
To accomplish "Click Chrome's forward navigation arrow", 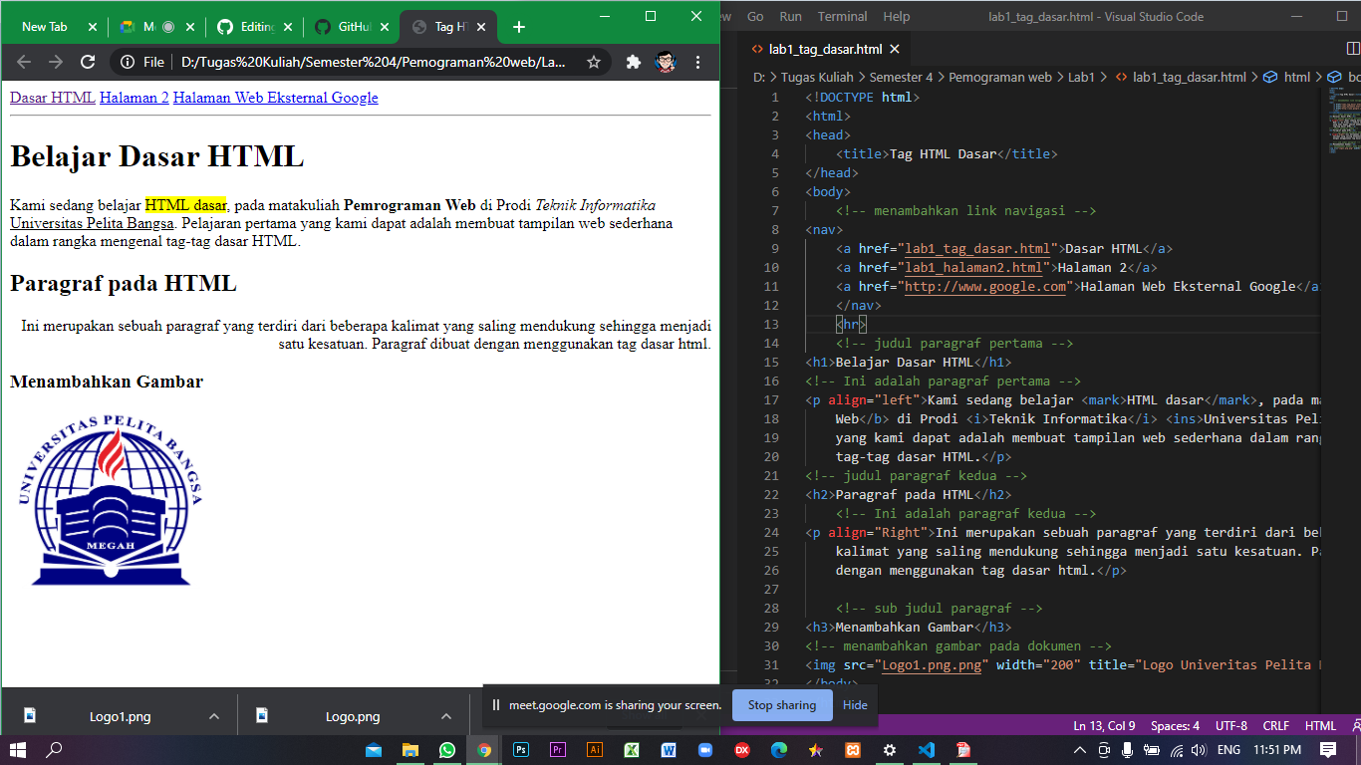I will coord(56,62).
